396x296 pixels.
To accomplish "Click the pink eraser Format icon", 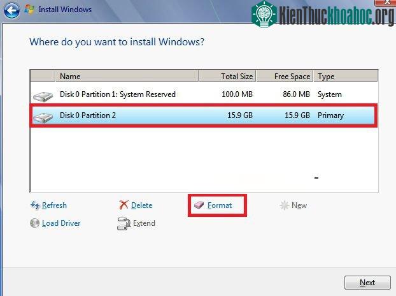I will click(199, 205).
